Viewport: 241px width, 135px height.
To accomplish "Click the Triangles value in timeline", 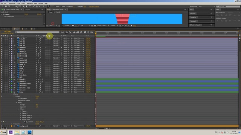I will (37, 105).
